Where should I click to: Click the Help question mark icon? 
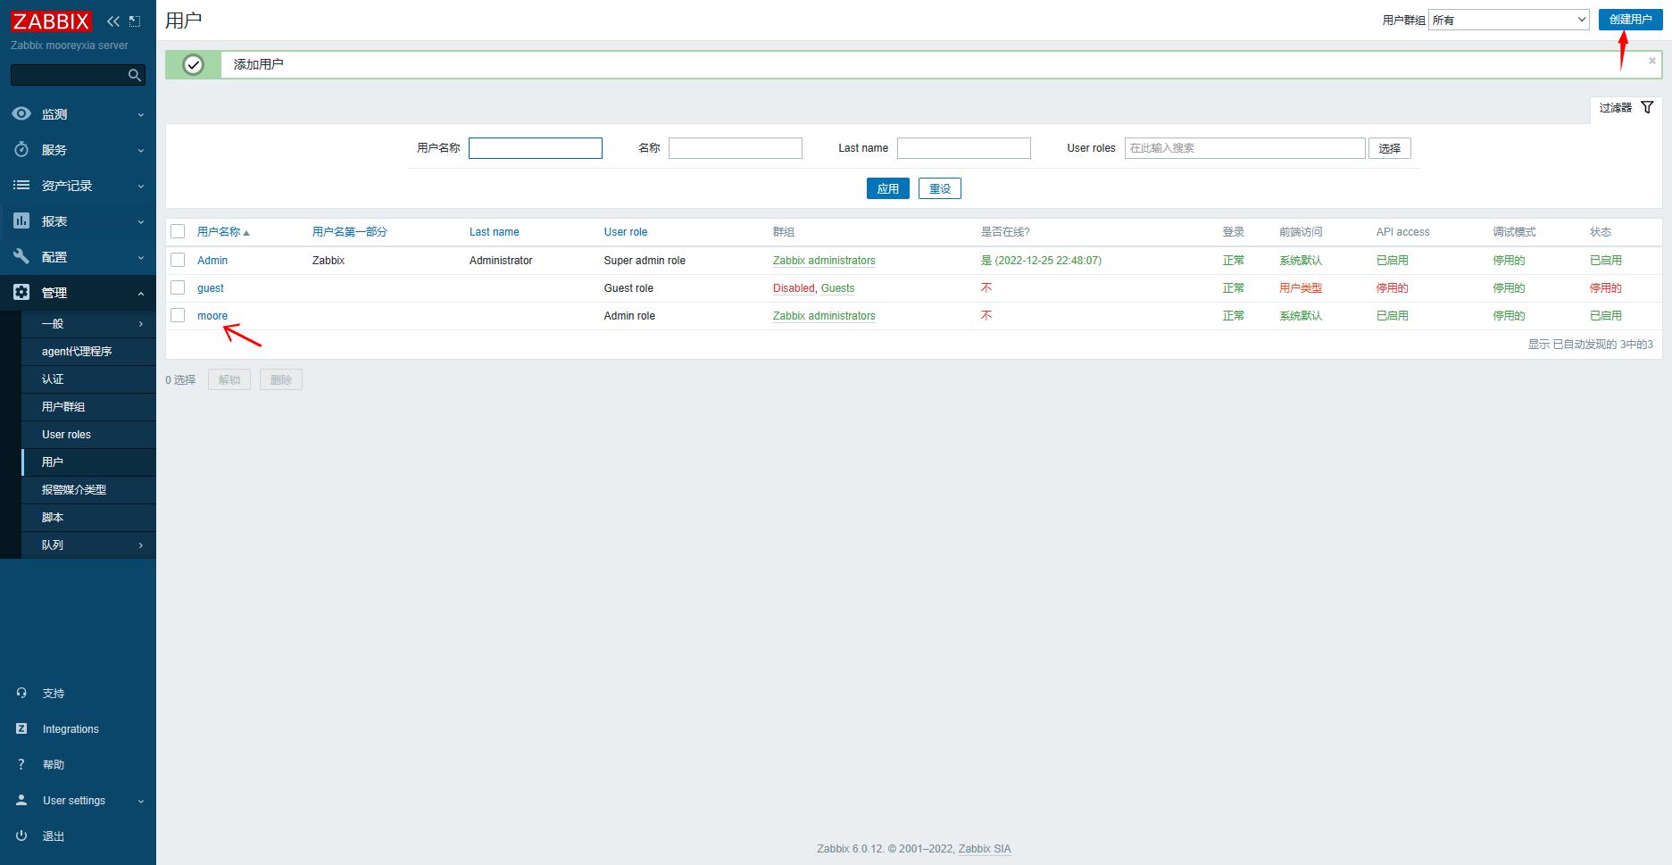pos(21,765)
